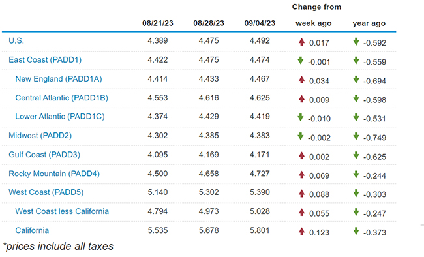This screenshot has width=424, height=257.
Task: Click green down arrow beside -0.373
Action: 356,231
